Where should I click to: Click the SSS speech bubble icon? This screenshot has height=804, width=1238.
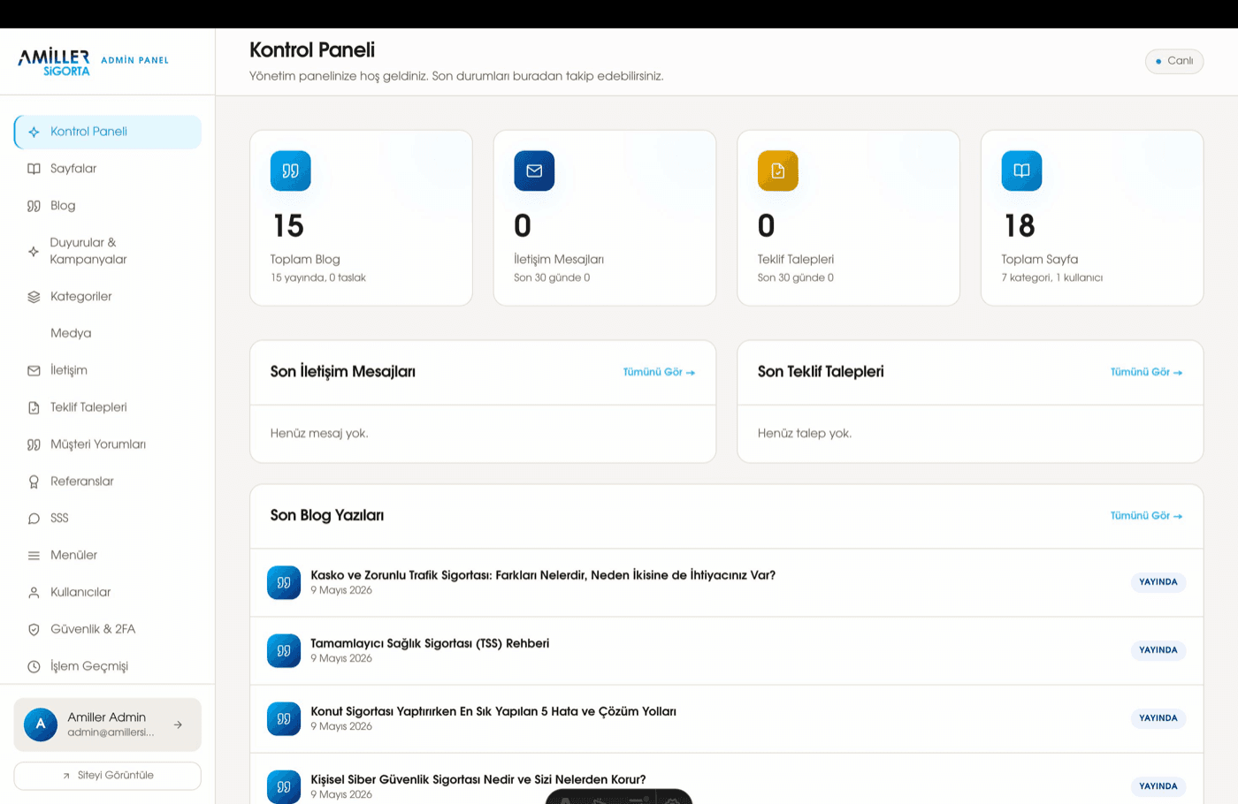click(x=34, y=519)
